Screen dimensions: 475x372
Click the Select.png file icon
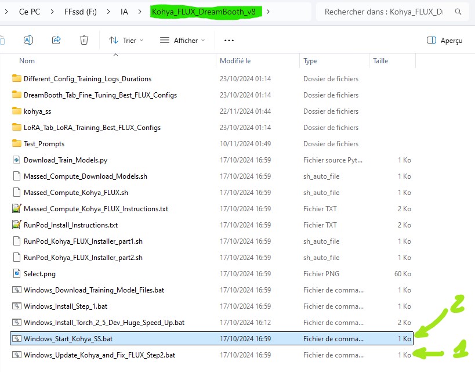coord(16,273)
